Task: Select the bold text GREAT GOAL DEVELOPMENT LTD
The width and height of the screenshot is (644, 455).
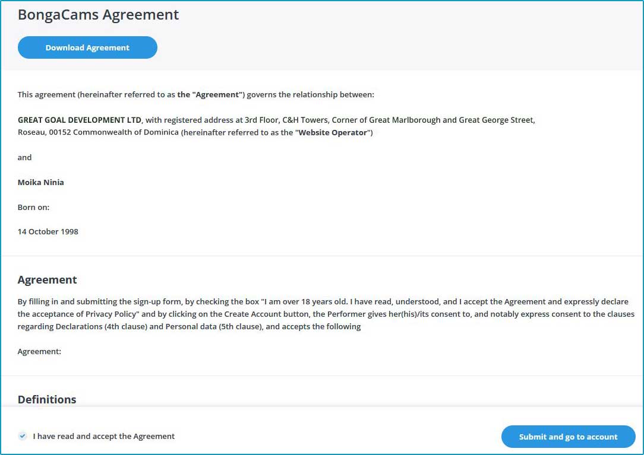Action: 79,119
